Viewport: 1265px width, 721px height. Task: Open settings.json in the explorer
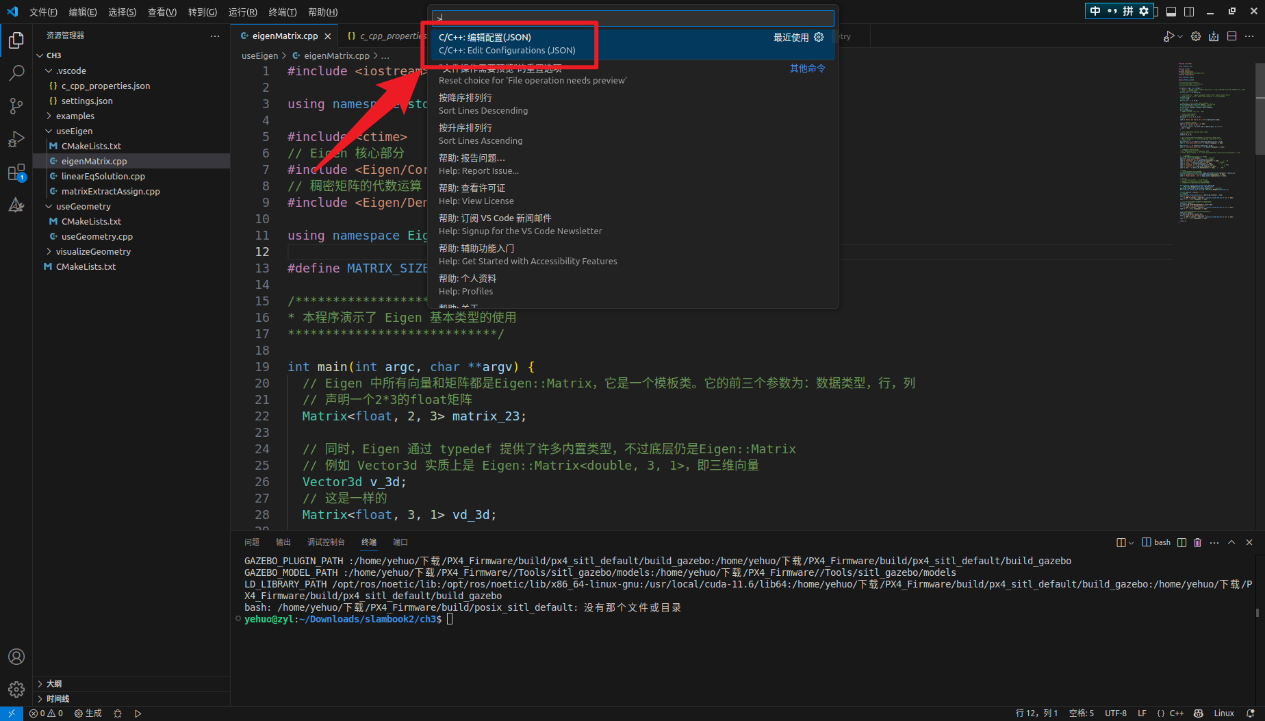[x=87, y=101]
